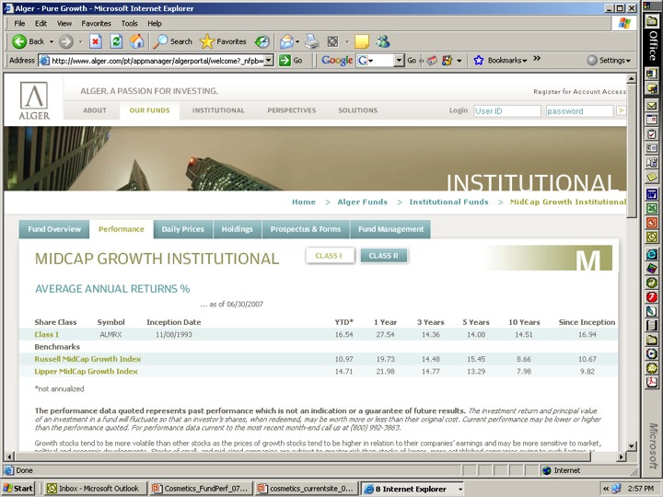Open the File menu

[19, 24]
